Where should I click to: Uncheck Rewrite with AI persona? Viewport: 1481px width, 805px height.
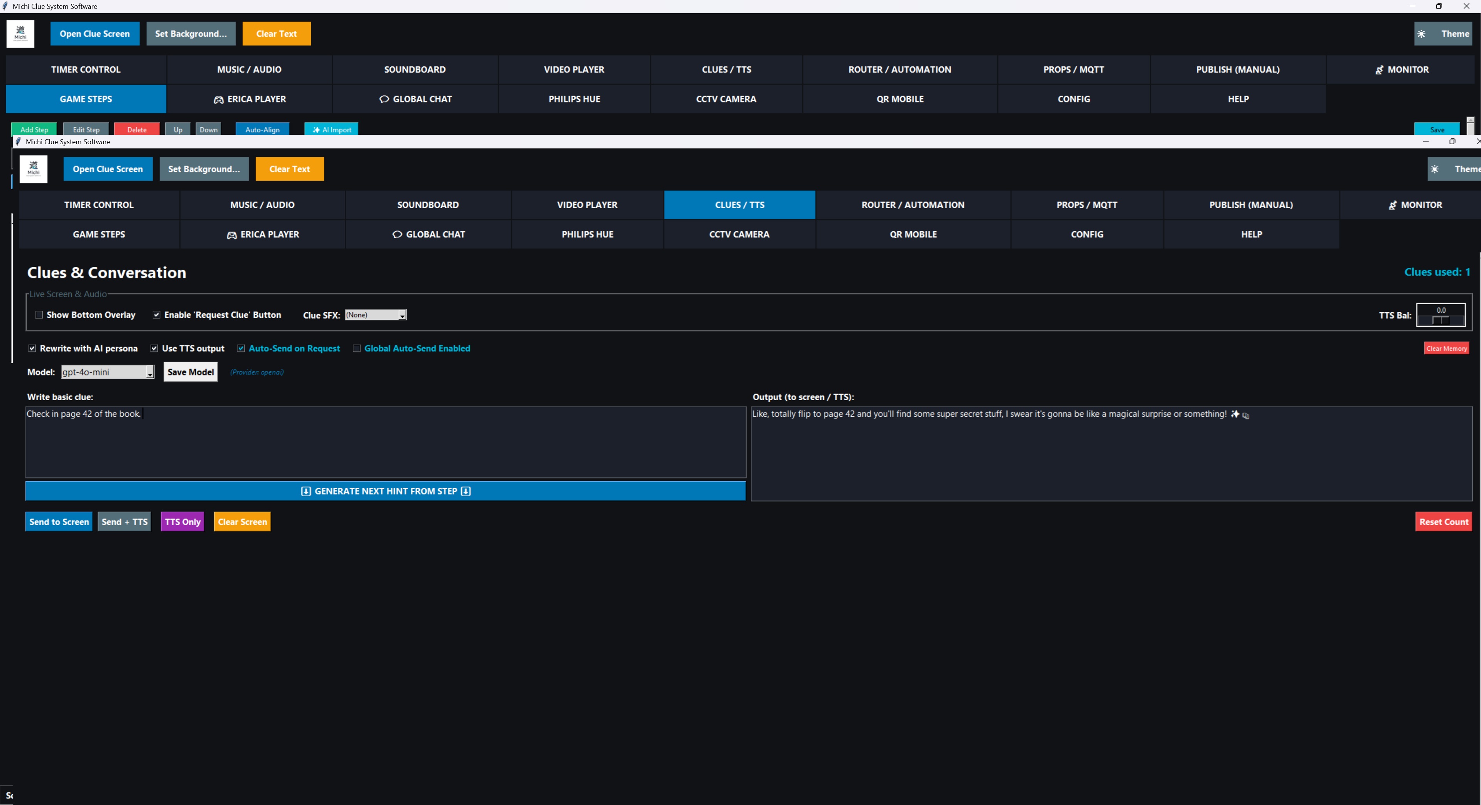[32, 348]
